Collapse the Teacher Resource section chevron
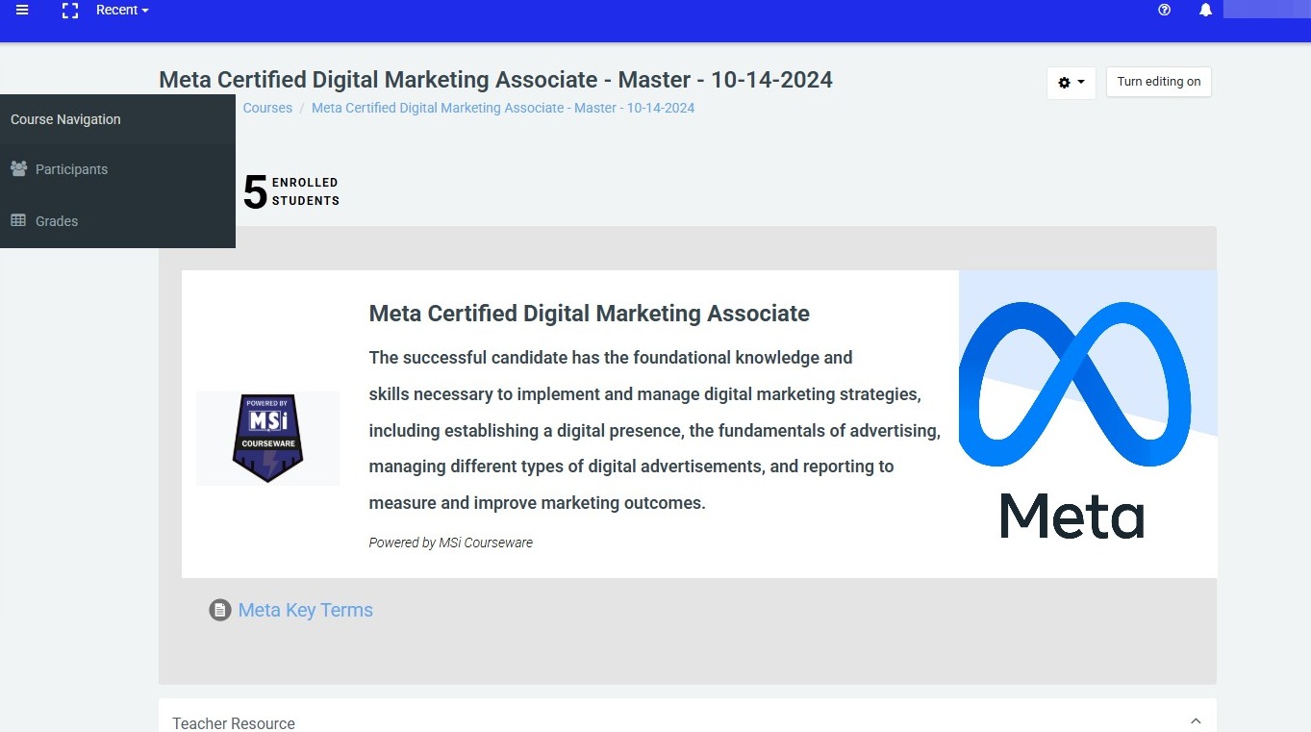This screenshot has width=1311, height=732. click(1196, 721)
